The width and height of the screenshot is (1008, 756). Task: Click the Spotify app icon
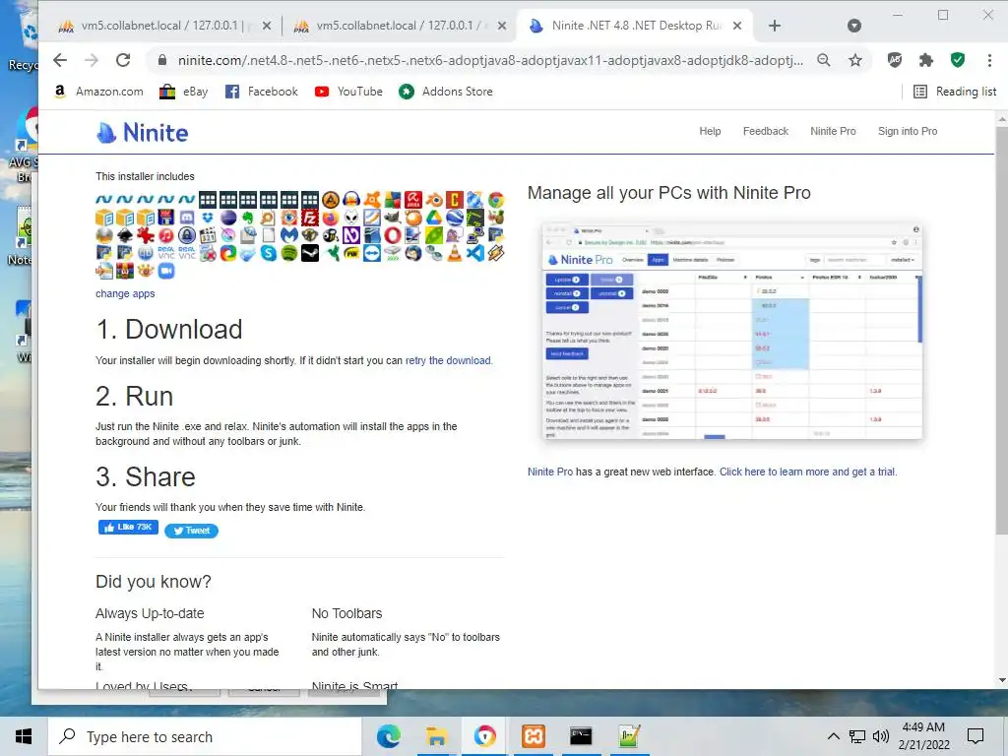(x=289, y=253)
